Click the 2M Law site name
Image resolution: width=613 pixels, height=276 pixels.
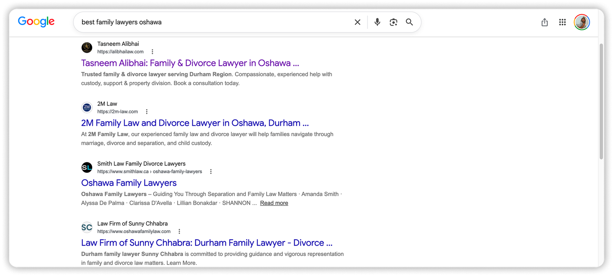click(107, 104)
